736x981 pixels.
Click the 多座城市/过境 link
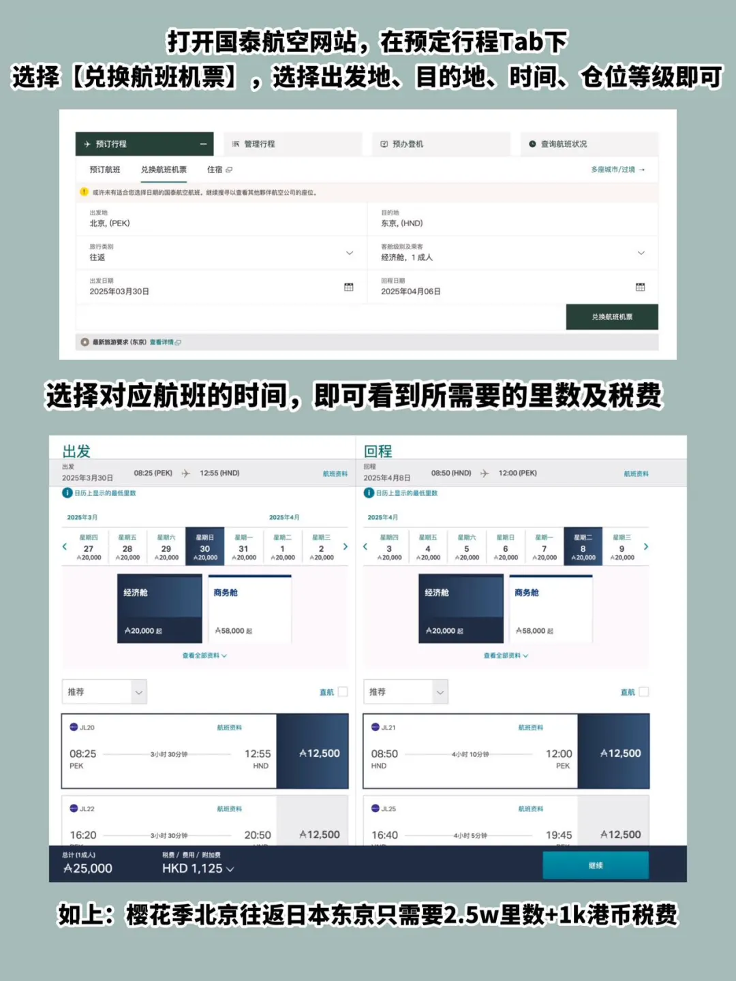tap(617, 170)
